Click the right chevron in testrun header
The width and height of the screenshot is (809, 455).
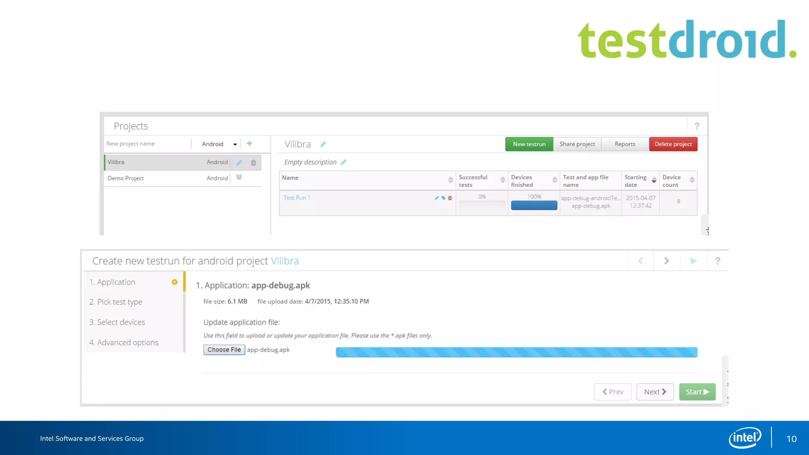click(666, 261)
